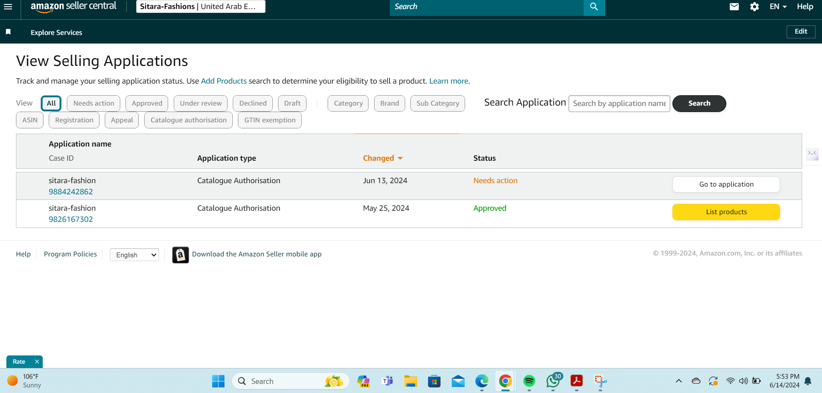
Task: Filter by GTIN exemption type
Action: 270,120
